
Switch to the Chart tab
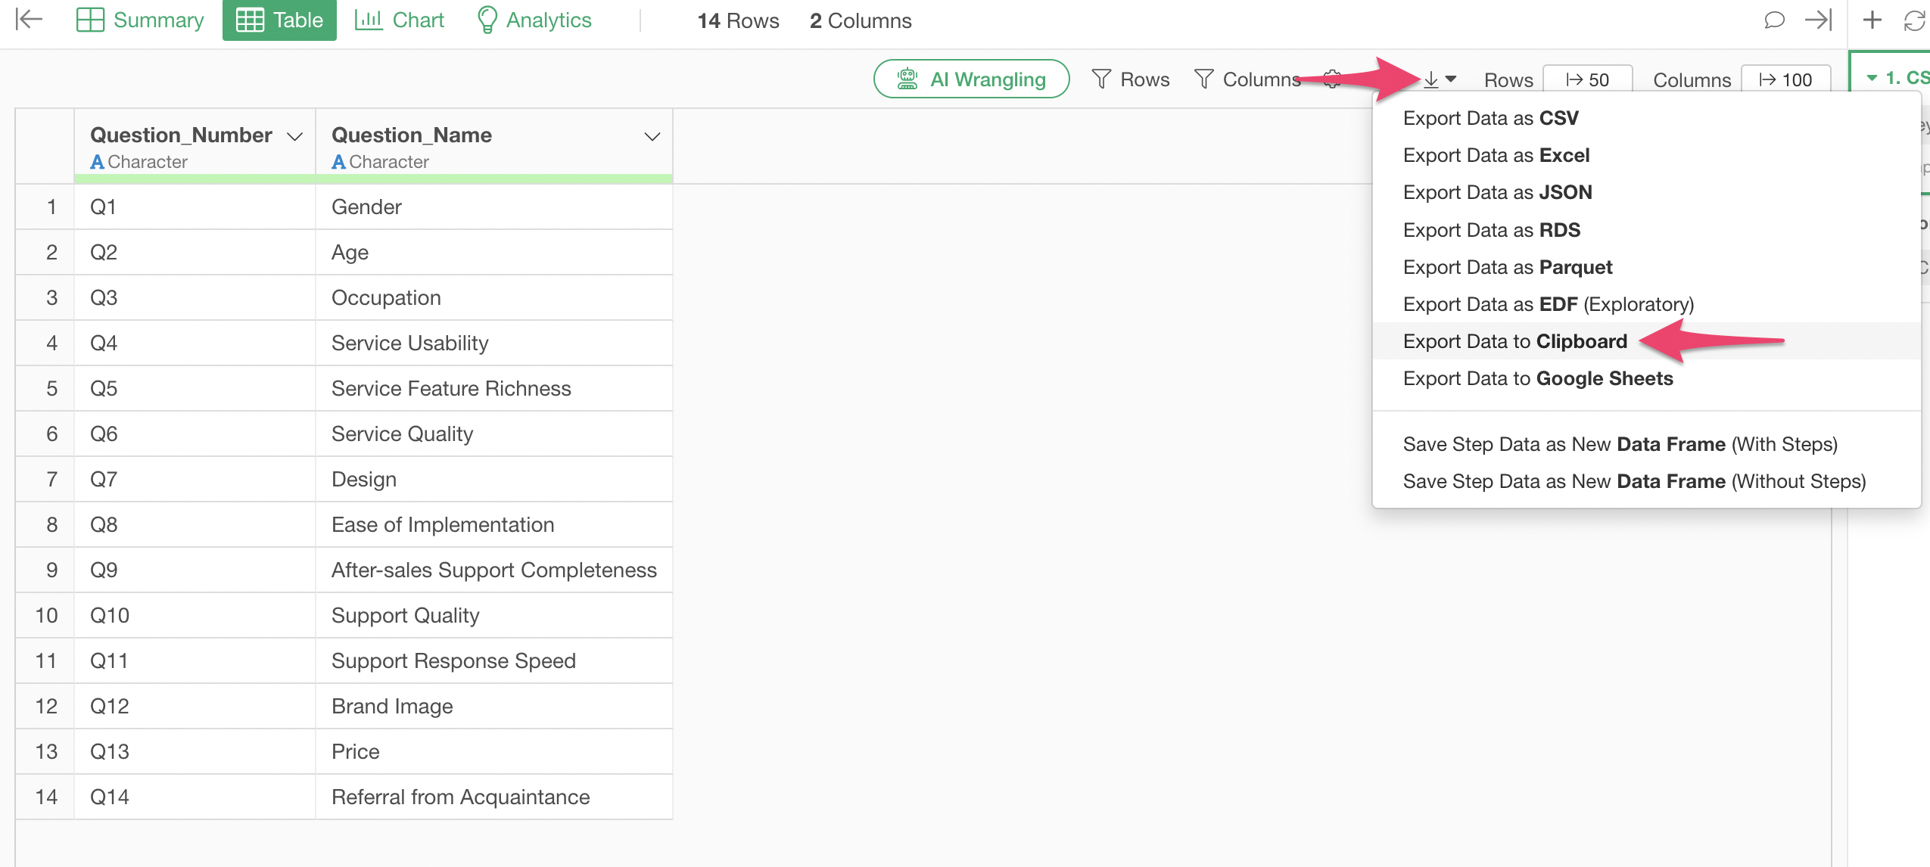(x=400, y=20)
